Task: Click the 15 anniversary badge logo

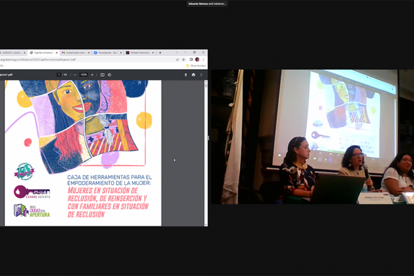Action: coord(24,171)
